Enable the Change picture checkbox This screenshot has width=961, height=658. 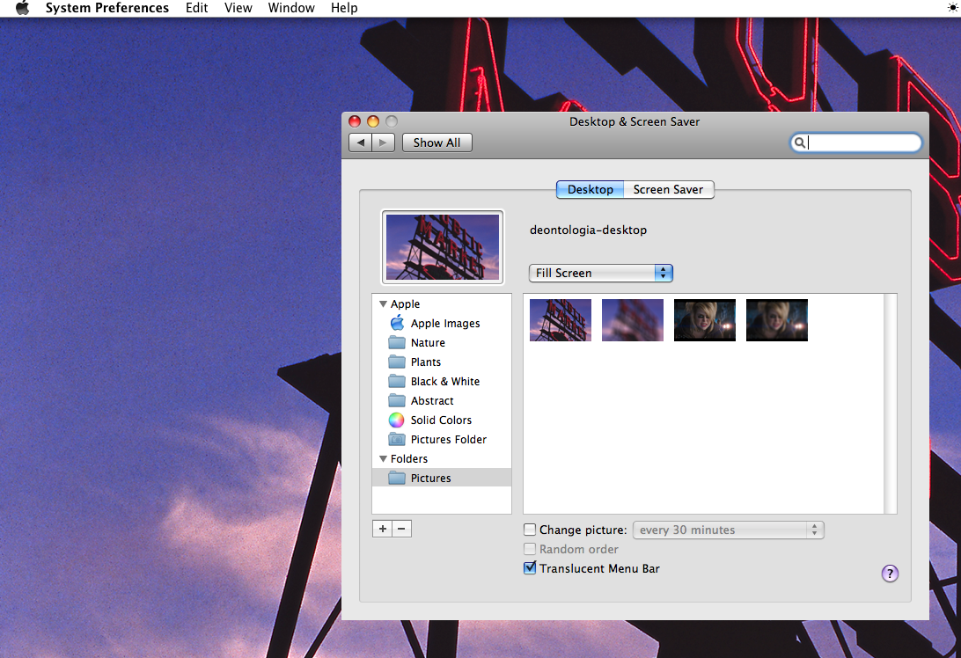530,530
